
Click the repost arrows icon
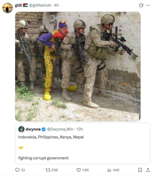click(x=47, y=170)
